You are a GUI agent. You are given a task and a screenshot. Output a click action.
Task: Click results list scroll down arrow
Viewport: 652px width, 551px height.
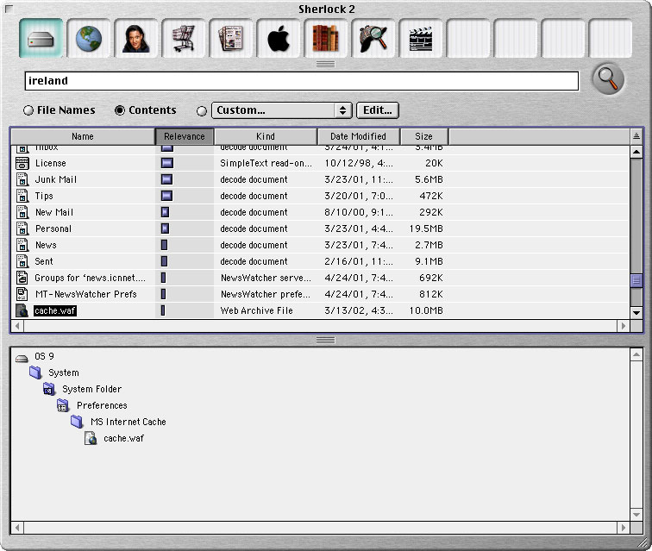pyautogui.click(x=636, y=313)
